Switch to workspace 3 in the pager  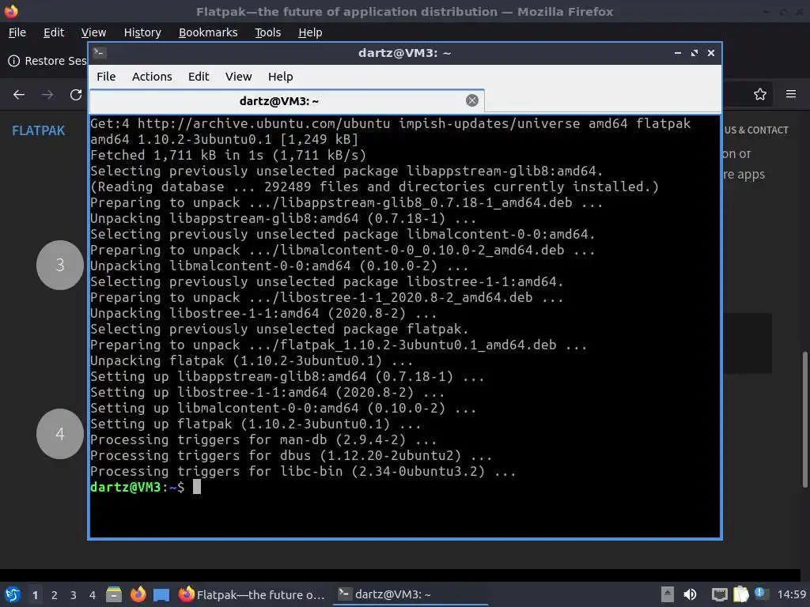point(74,595)
